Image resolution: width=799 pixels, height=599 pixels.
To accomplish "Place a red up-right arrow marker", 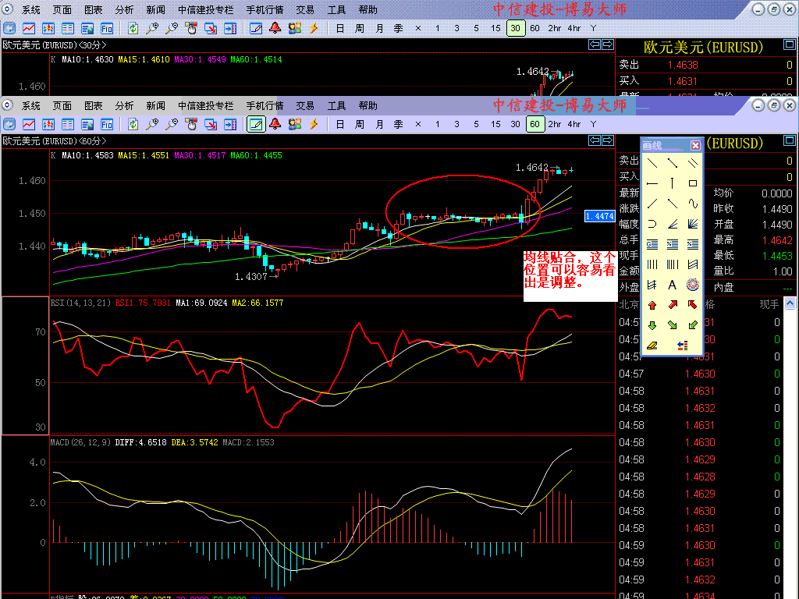I will click(673, 305).
